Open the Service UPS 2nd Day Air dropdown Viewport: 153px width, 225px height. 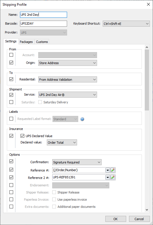68,95
